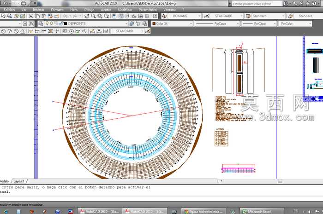Switch to AutoCAD 2010 [Sta... taskbar window
This screenshot has width=323, height=214.
[x=100, y=211]
